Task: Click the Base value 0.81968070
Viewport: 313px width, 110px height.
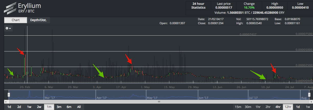Action: click(x=292, y=19)
